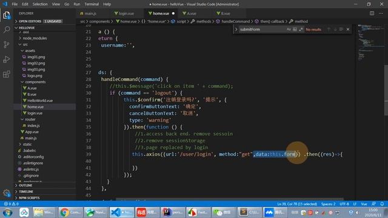Open the Manage gear menu
Viewport: 388px width, 218px height.
(7, 193)
